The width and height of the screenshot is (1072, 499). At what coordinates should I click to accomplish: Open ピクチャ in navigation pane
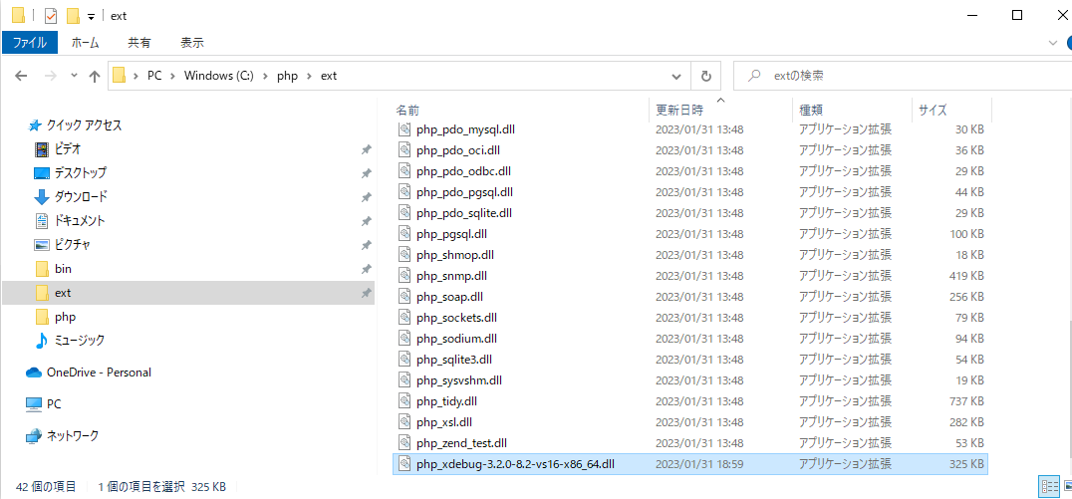tap(73, 245)
